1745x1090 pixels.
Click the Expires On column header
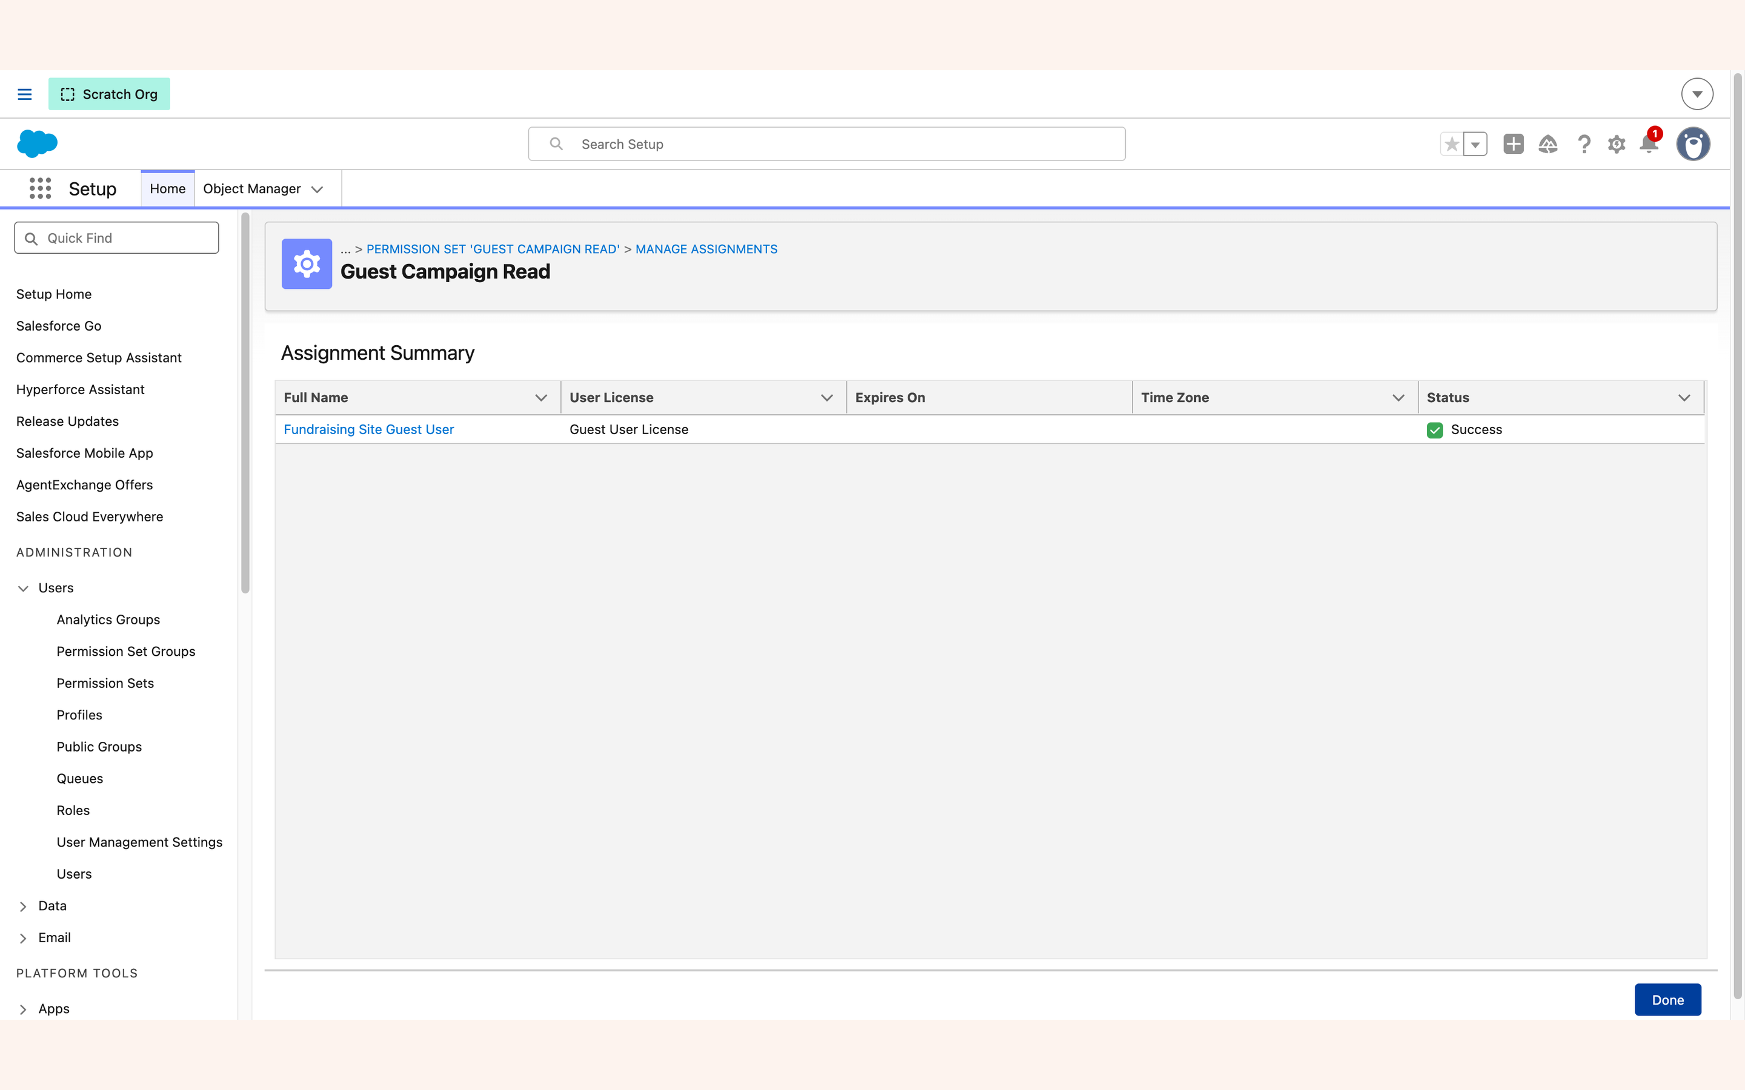click(989, 398)
